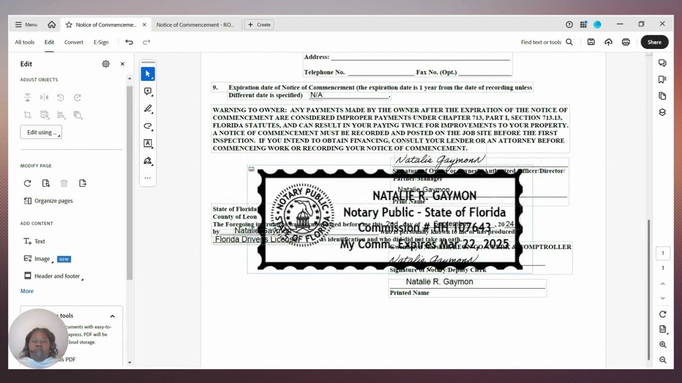Open Edit panel settings gear
Viewport: 682px width, 383px height.
pos(105,64)
